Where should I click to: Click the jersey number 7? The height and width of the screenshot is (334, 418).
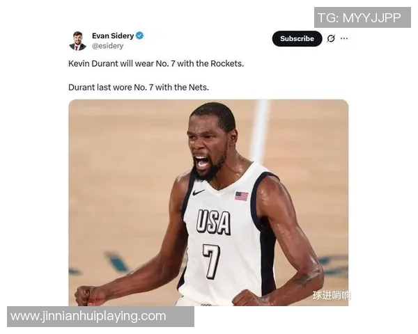211,262
